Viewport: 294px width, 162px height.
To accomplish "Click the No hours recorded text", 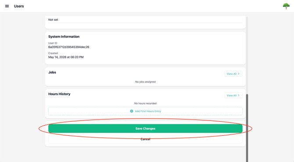I will [x=145, y=103].
